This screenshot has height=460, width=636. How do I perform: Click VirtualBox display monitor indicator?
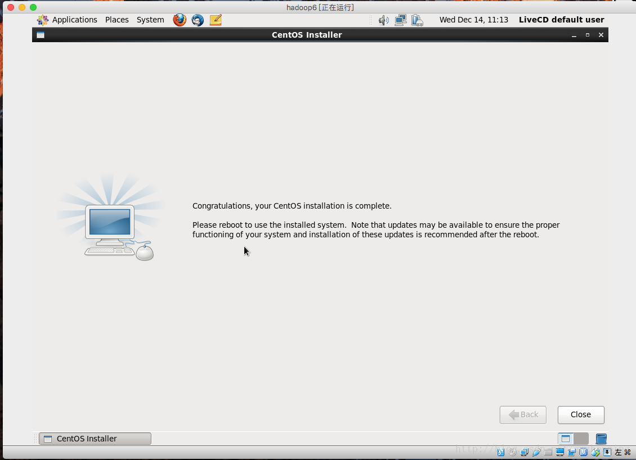(560, 452)
